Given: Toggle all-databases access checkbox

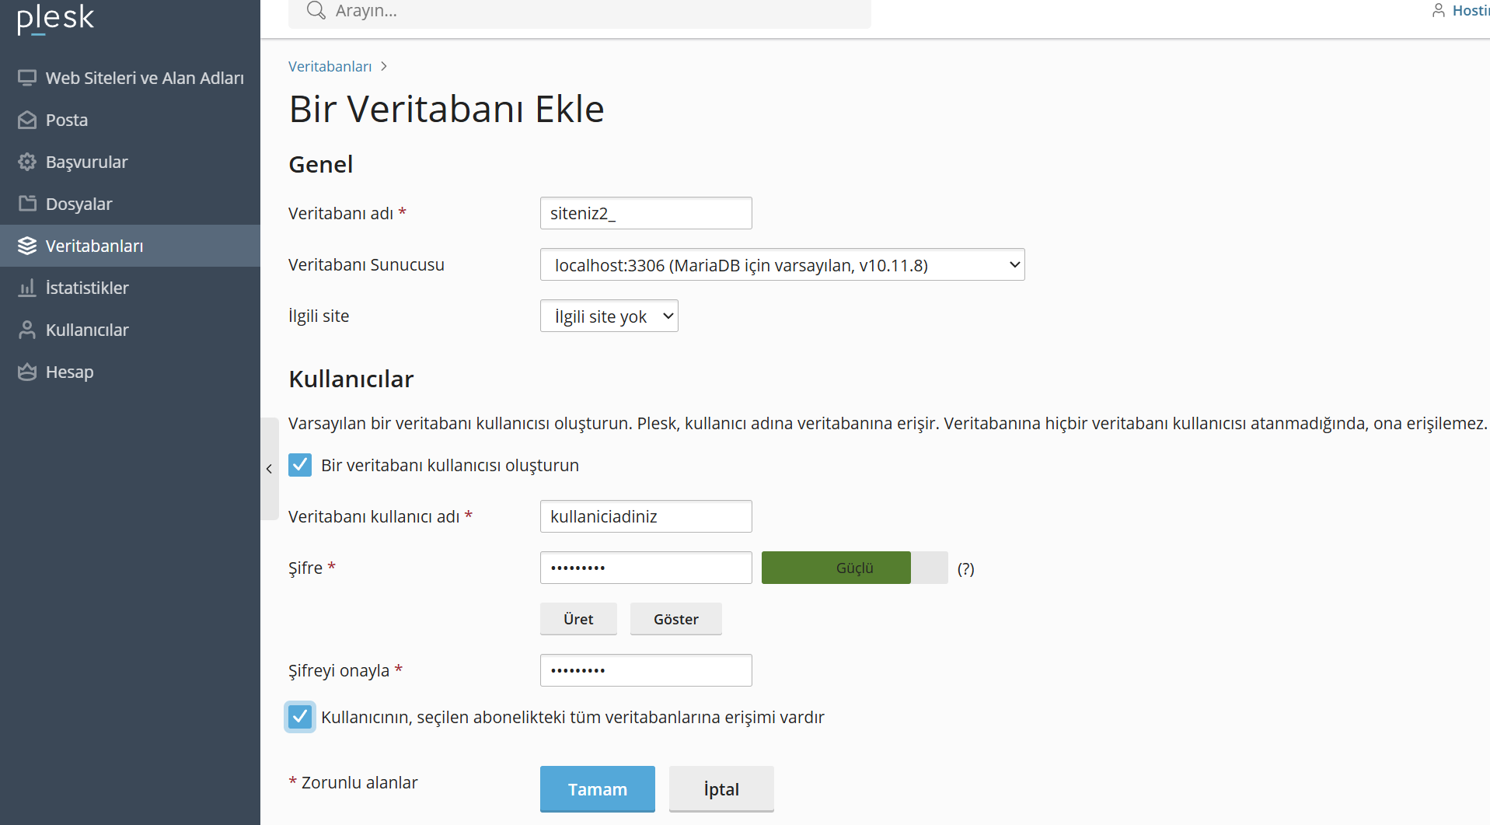Looking at the screenshot, I should tap(300, 717).
